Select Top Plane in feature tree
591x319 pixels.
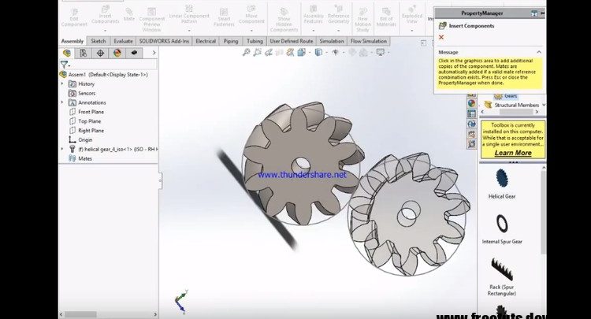[85, 121]
